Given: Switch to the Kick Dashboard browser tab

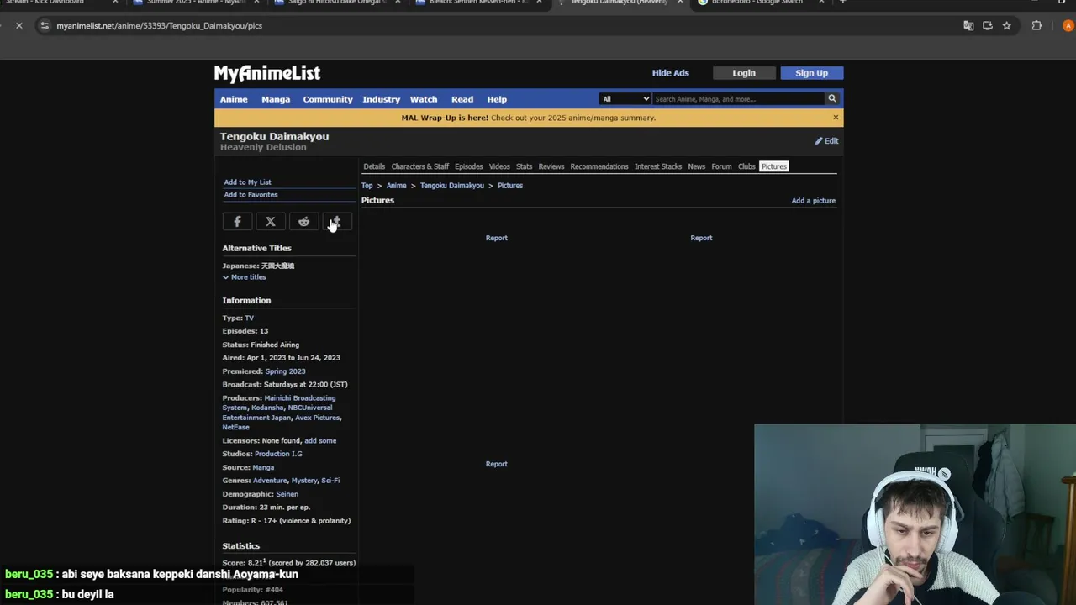Looking at the screenshot, I should click(x=59, y=3).
